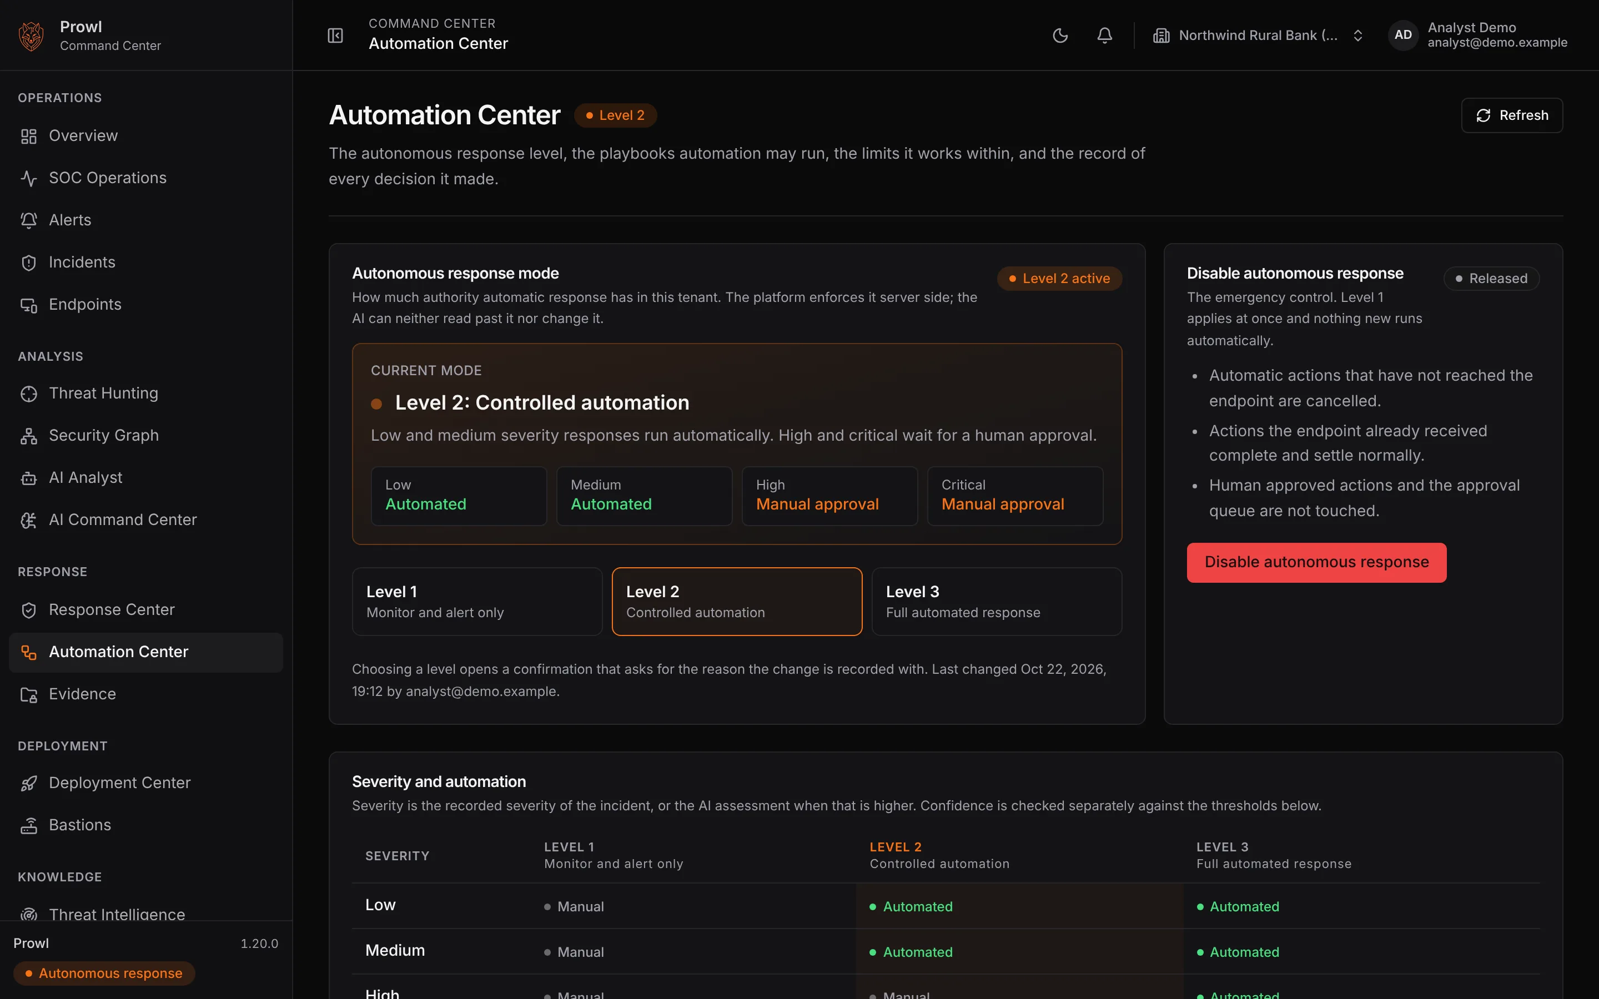Open Analyst Demo account menu
Image resolution: width=1599 pixels, height=999 pixels.
[1479, 35]
